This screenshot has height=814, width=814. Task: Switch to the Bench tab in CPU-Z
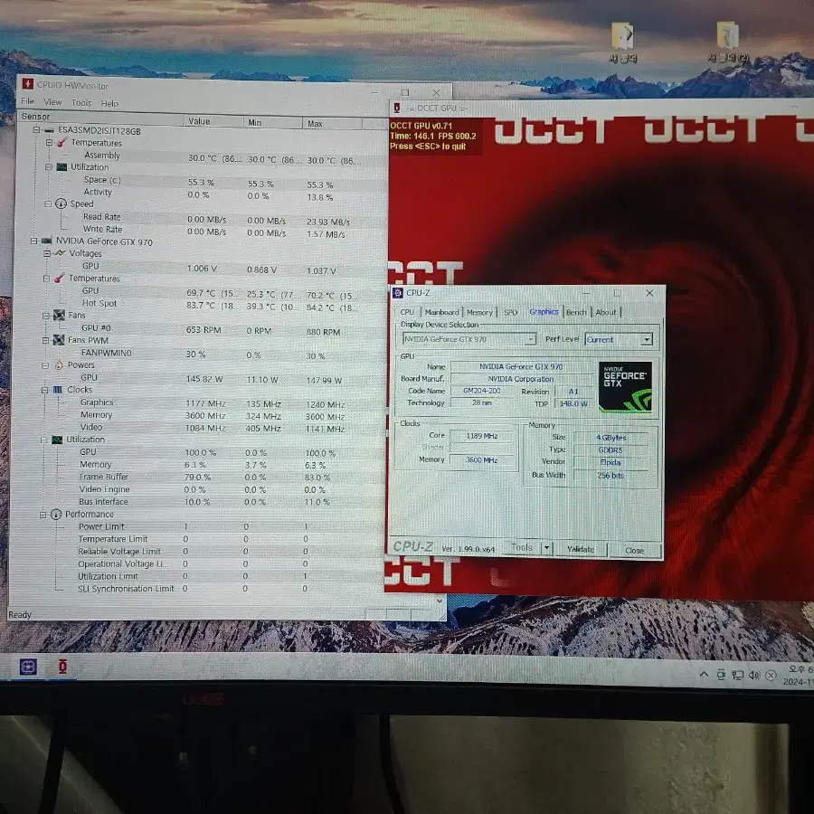click(576, 312)
